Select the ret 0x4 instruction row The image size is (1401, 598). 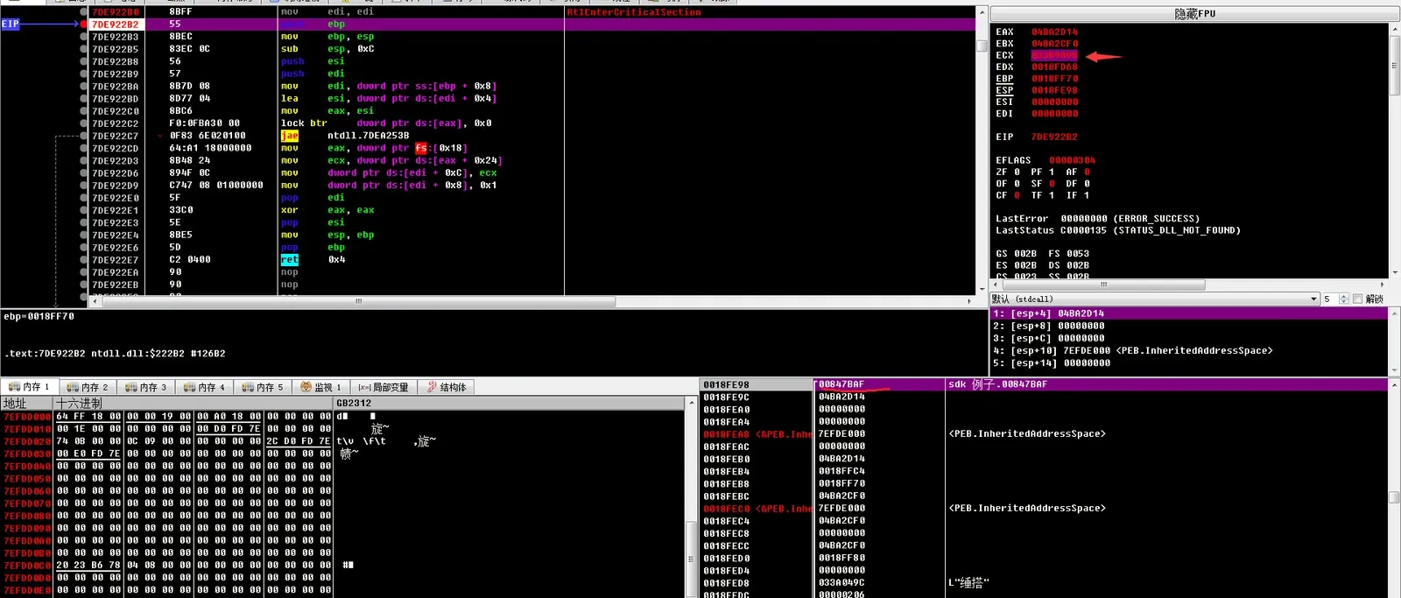313,260
